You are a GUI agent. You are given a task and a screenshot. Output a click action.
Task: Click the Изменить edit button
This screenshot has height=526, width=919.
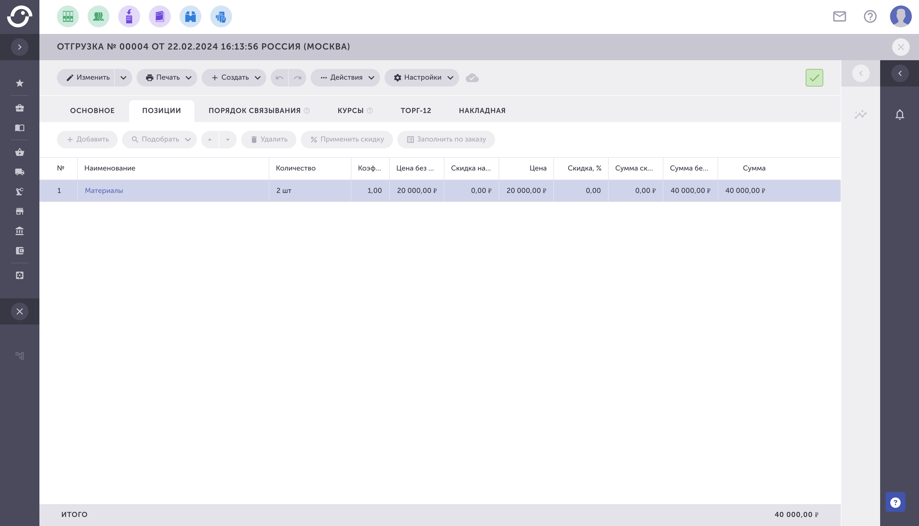pos(86,78)
